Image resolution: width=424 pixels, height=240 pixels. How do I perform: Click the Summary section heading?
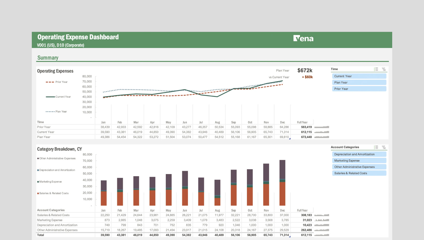pos(48,57)
